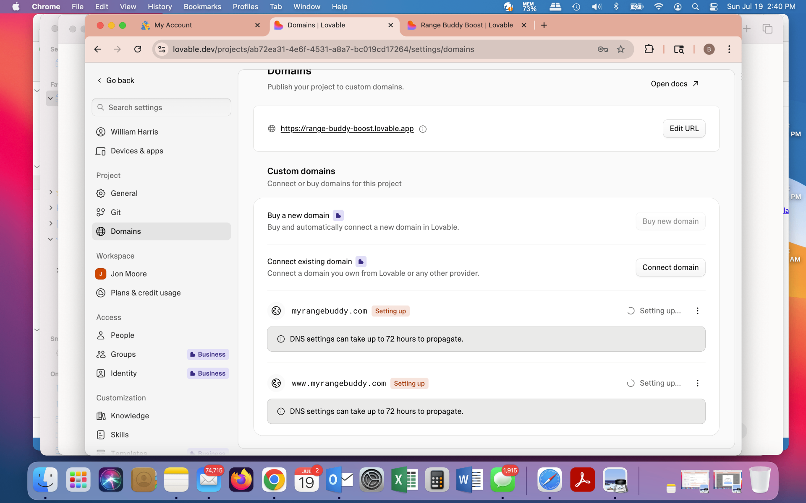The image size is (806, 503).
Task: Click the globe icon beside the project URL
Action: 272,129
